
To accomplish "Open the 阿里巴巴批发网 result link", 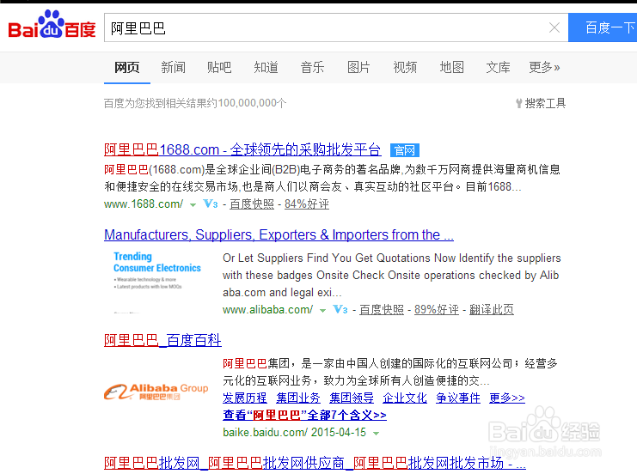I will (315, 463).
